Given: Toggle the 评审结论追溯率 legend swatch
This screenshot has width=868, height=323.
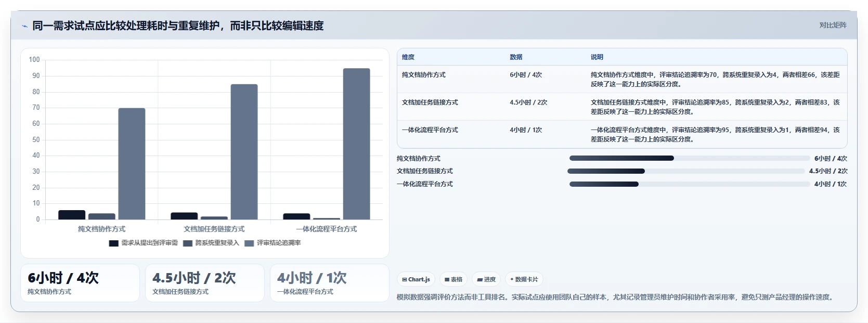Looking at the screenshot, I should tap(249, 243).
